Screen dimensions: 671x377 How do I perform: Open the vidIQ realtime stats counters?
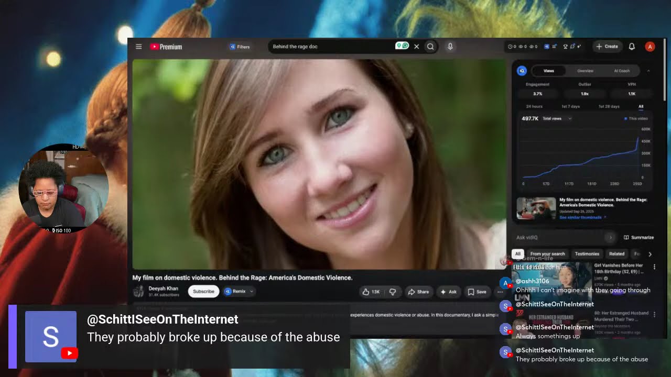coord(523,47)
